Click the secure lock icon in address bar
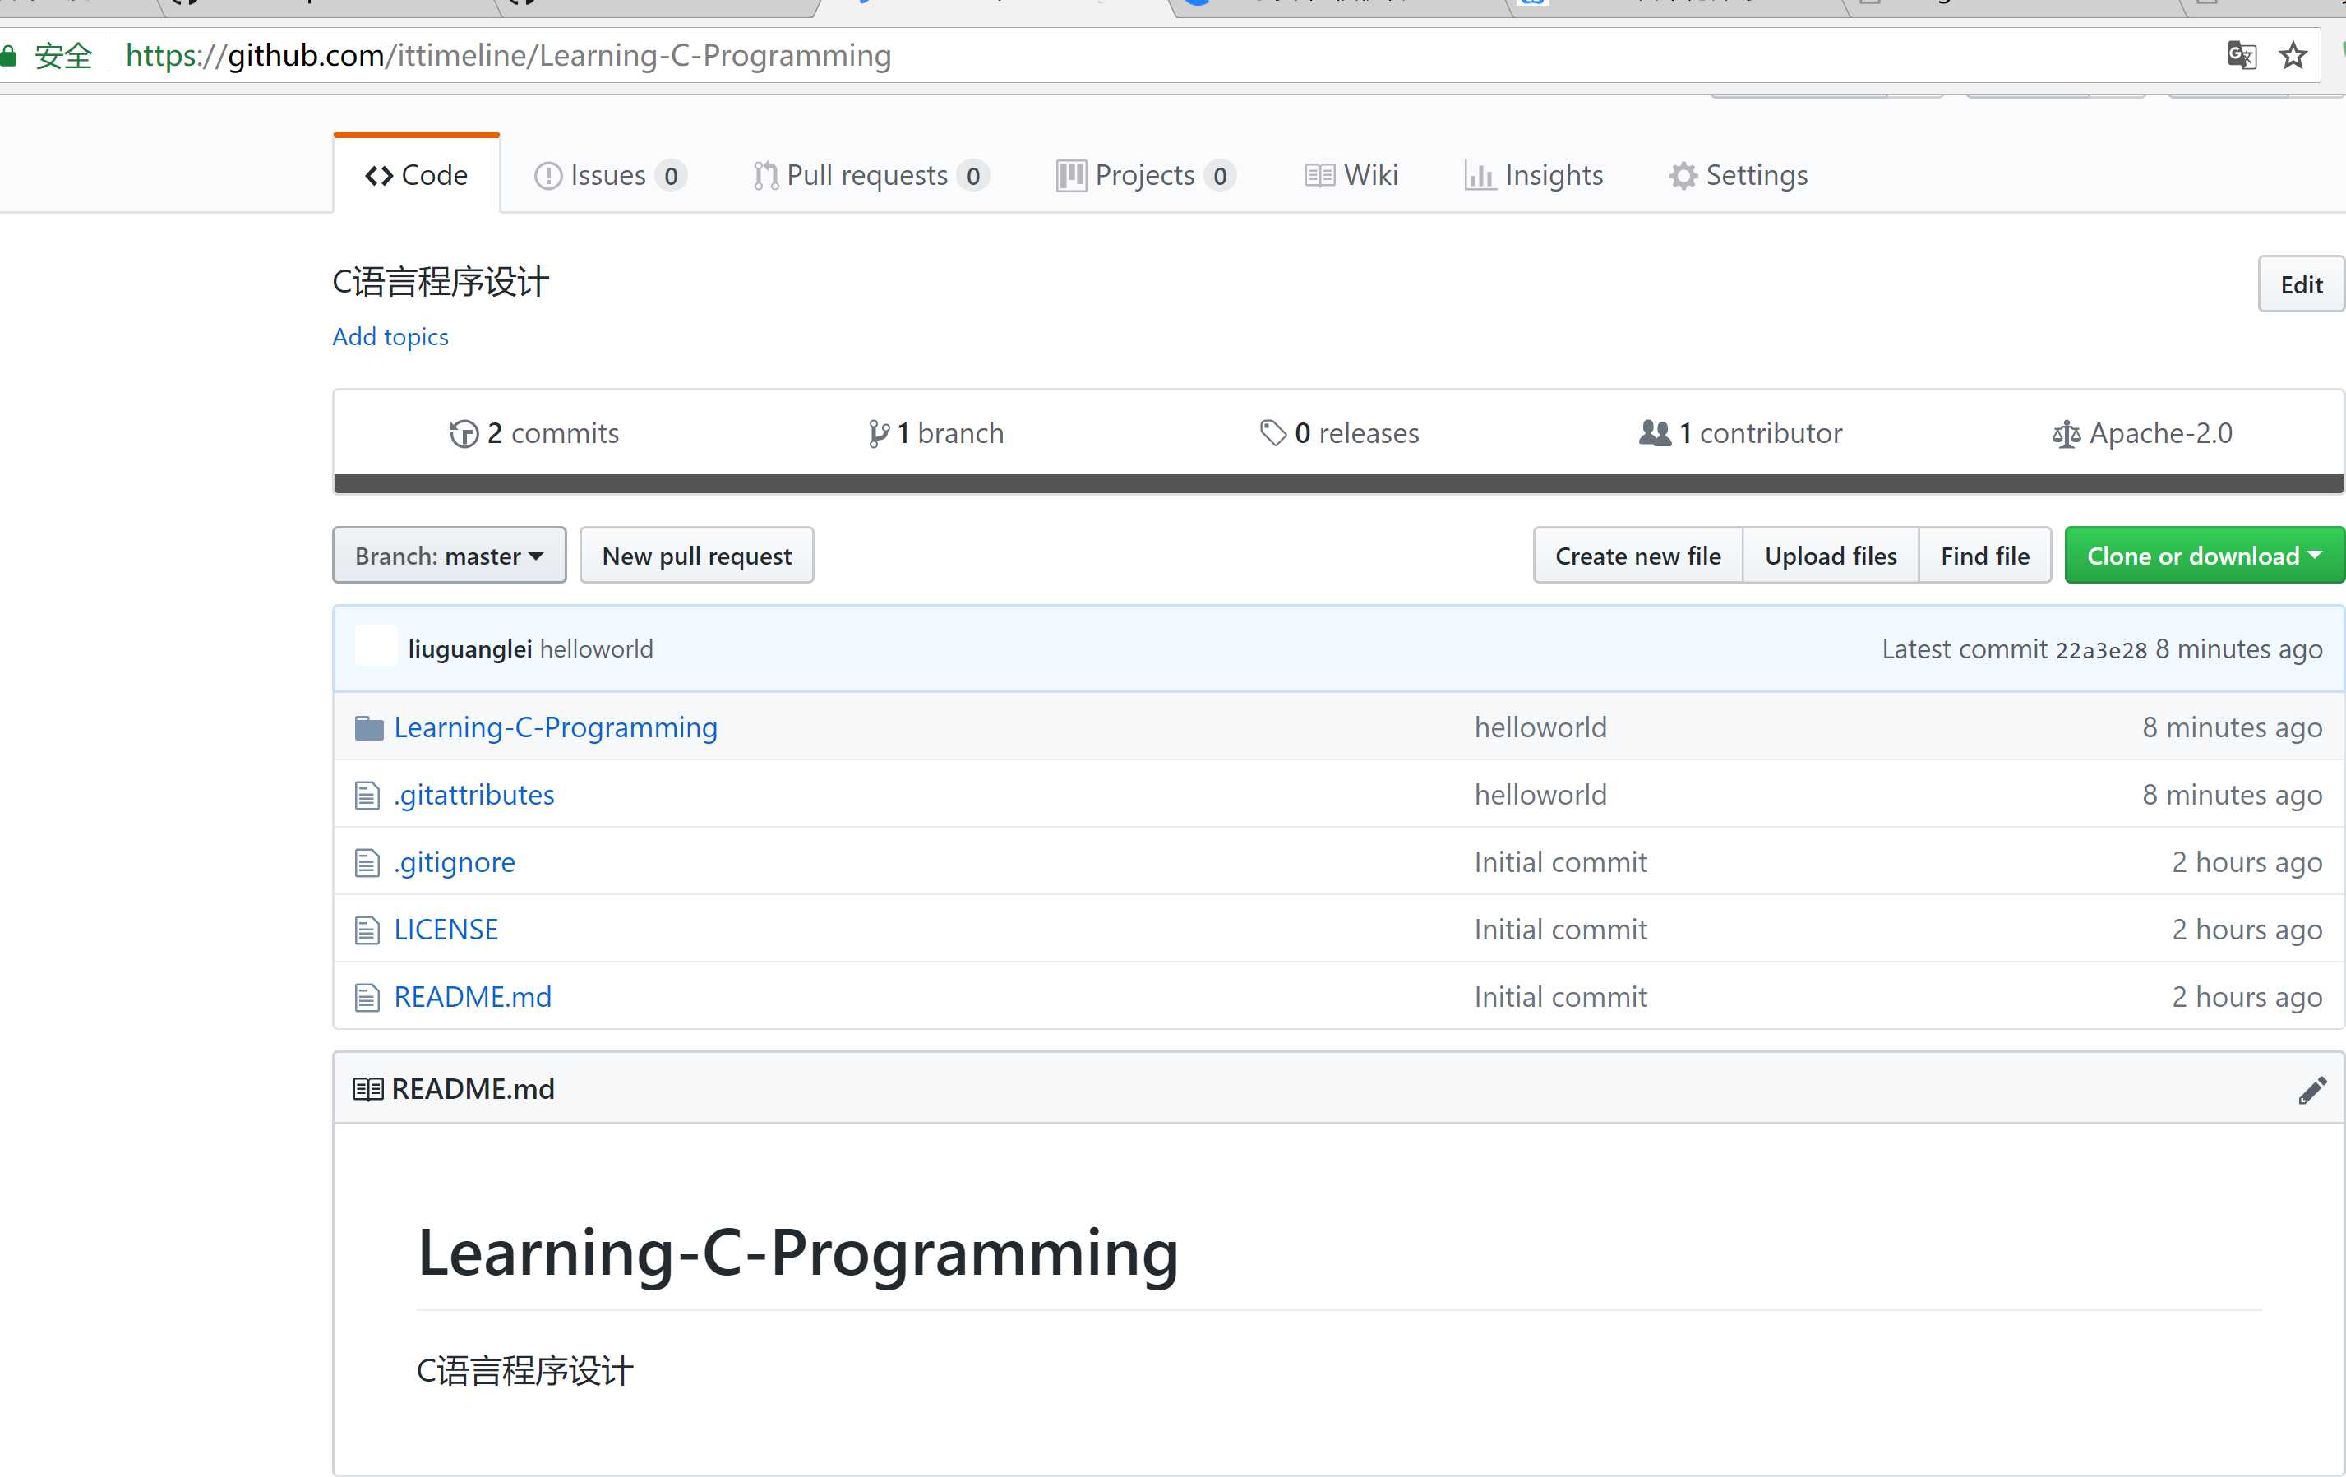 coord(9,56)
